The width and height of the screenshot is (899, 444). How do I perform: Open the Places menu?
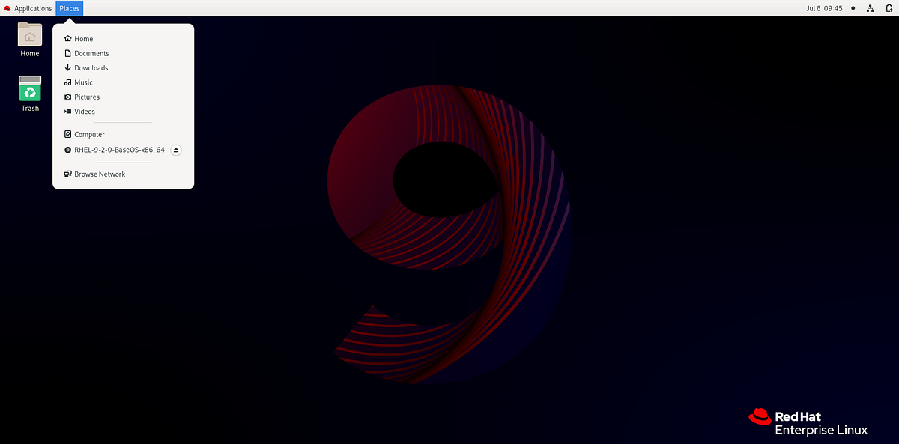tap(69, 8)
